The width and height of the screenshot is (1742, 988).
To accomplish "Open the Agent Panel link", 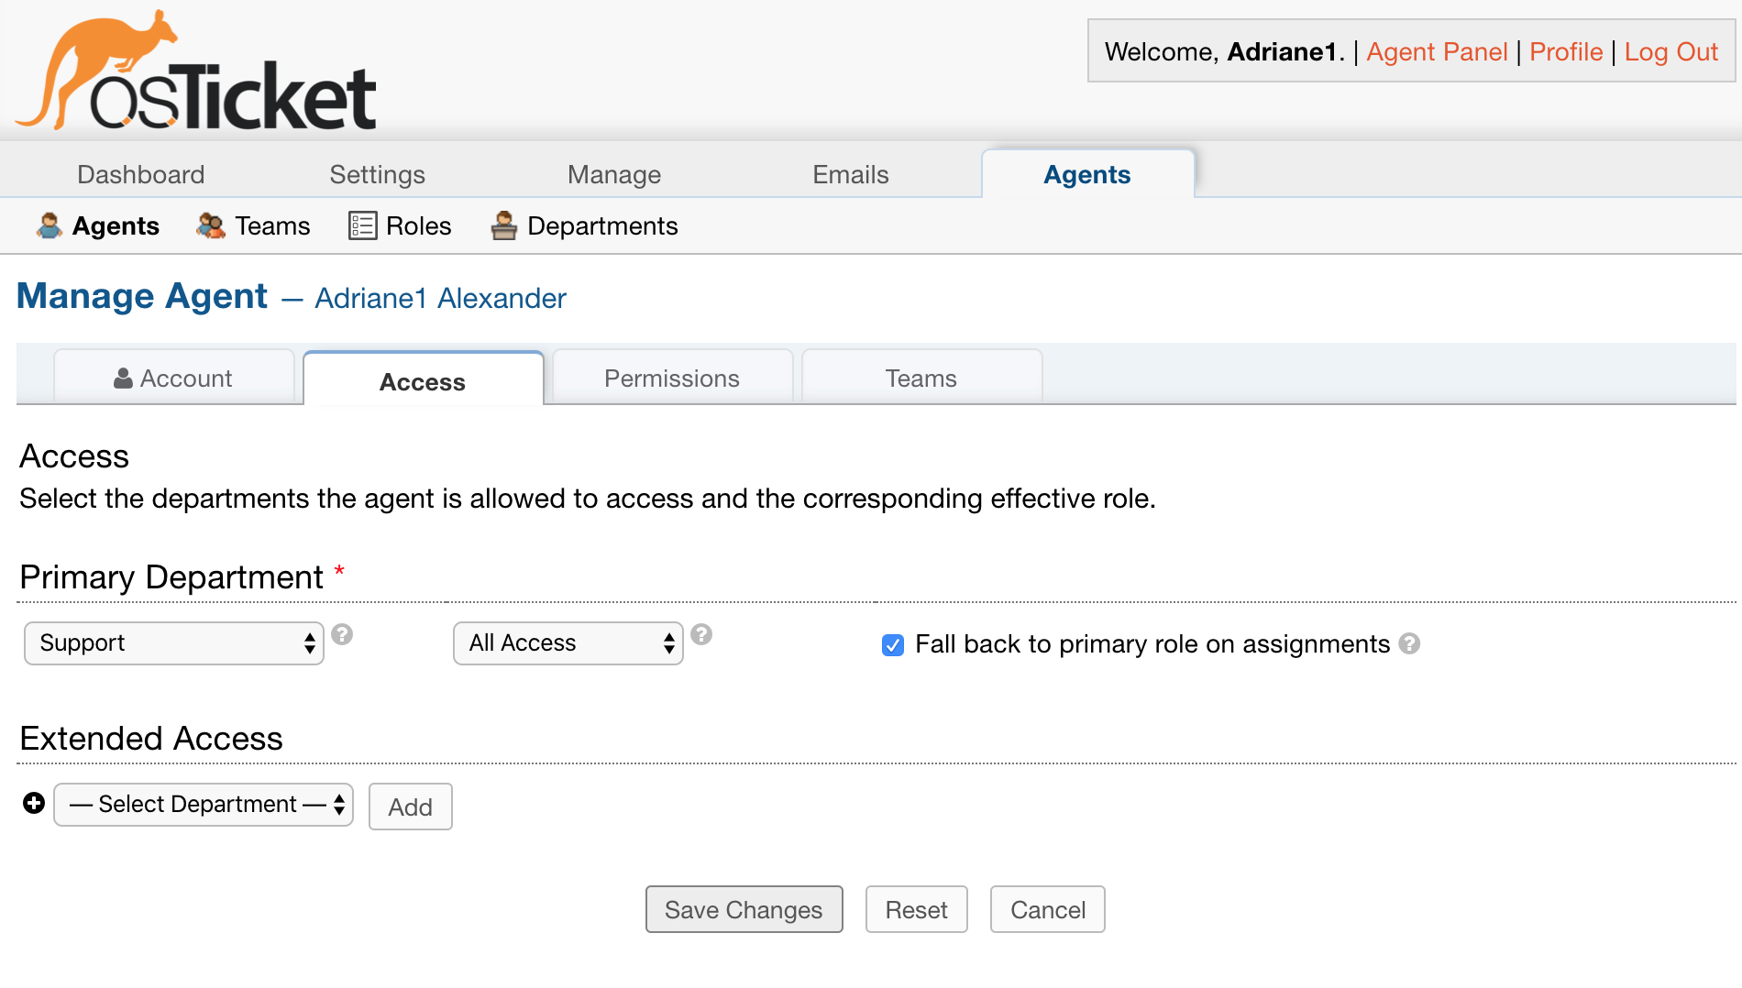I will [x=1437, y=52].
